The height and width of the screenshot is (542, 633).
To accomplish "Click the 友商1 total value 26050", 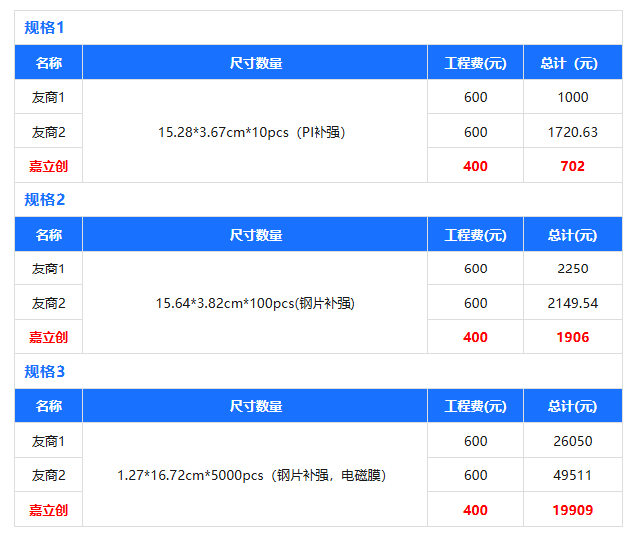I will pyautogui.click(x=572, y=441).
